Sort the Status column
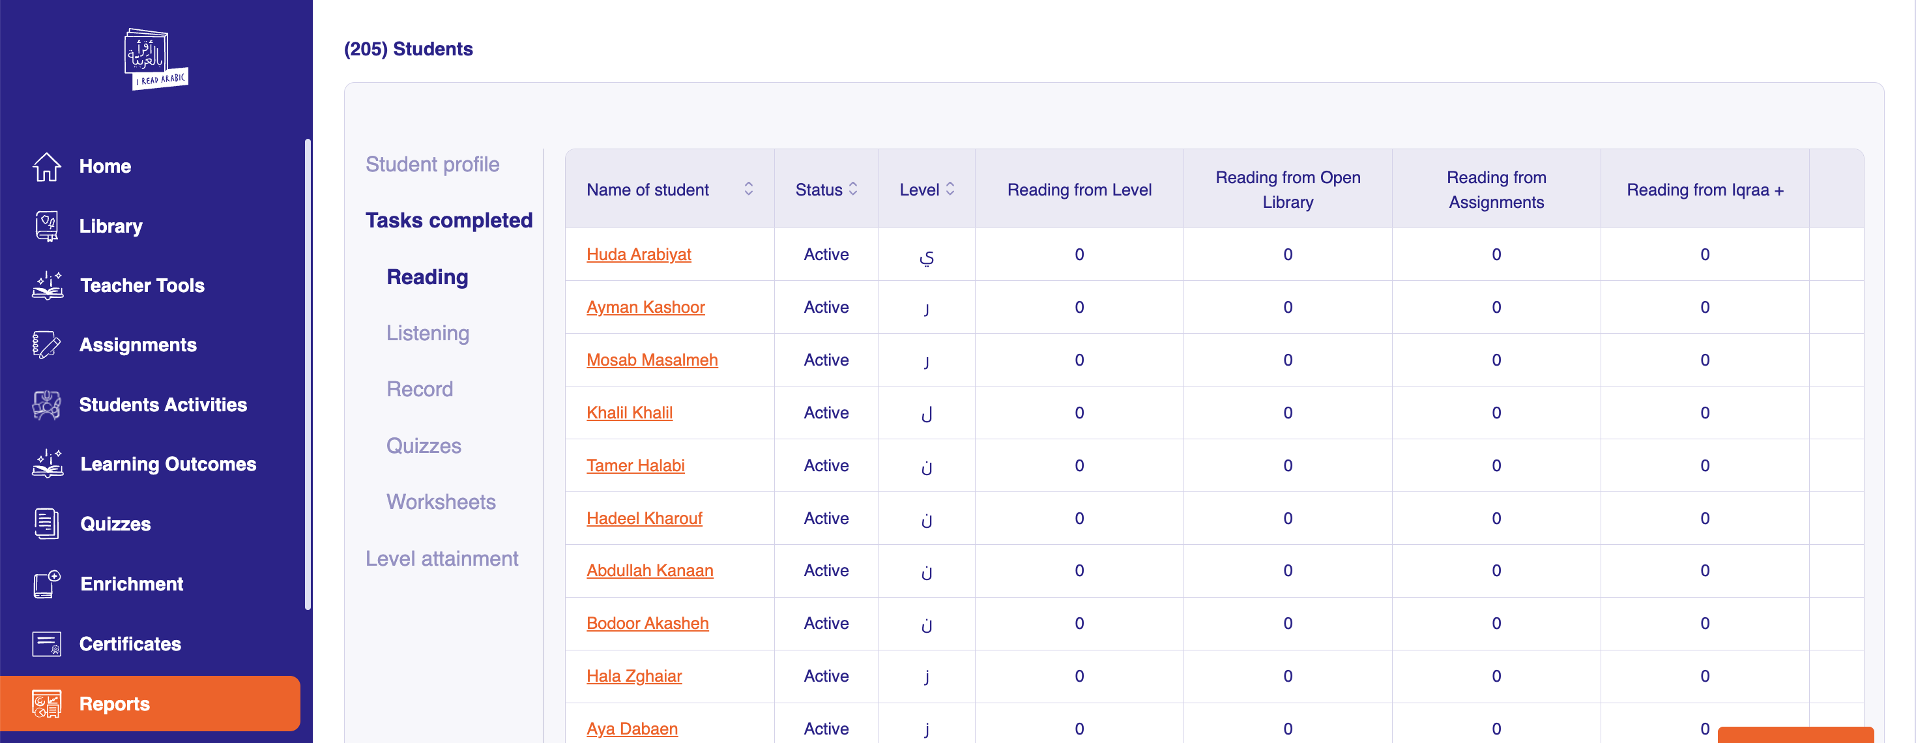The width and height of the screenshot is (1916, 743). [x=853, y=190]
